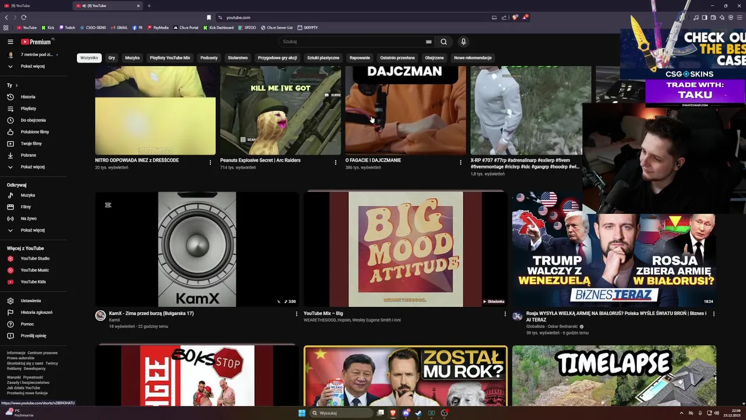Screen dimensions: 746x420
Task: Open the browser main menu icon
Action: 740,17
